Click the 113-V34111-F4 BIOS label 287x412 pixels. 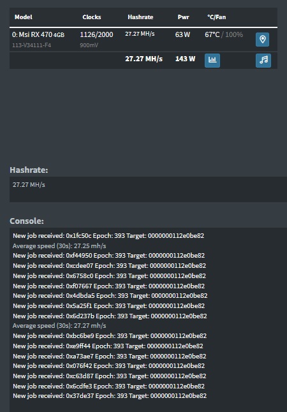coord(31,45)
